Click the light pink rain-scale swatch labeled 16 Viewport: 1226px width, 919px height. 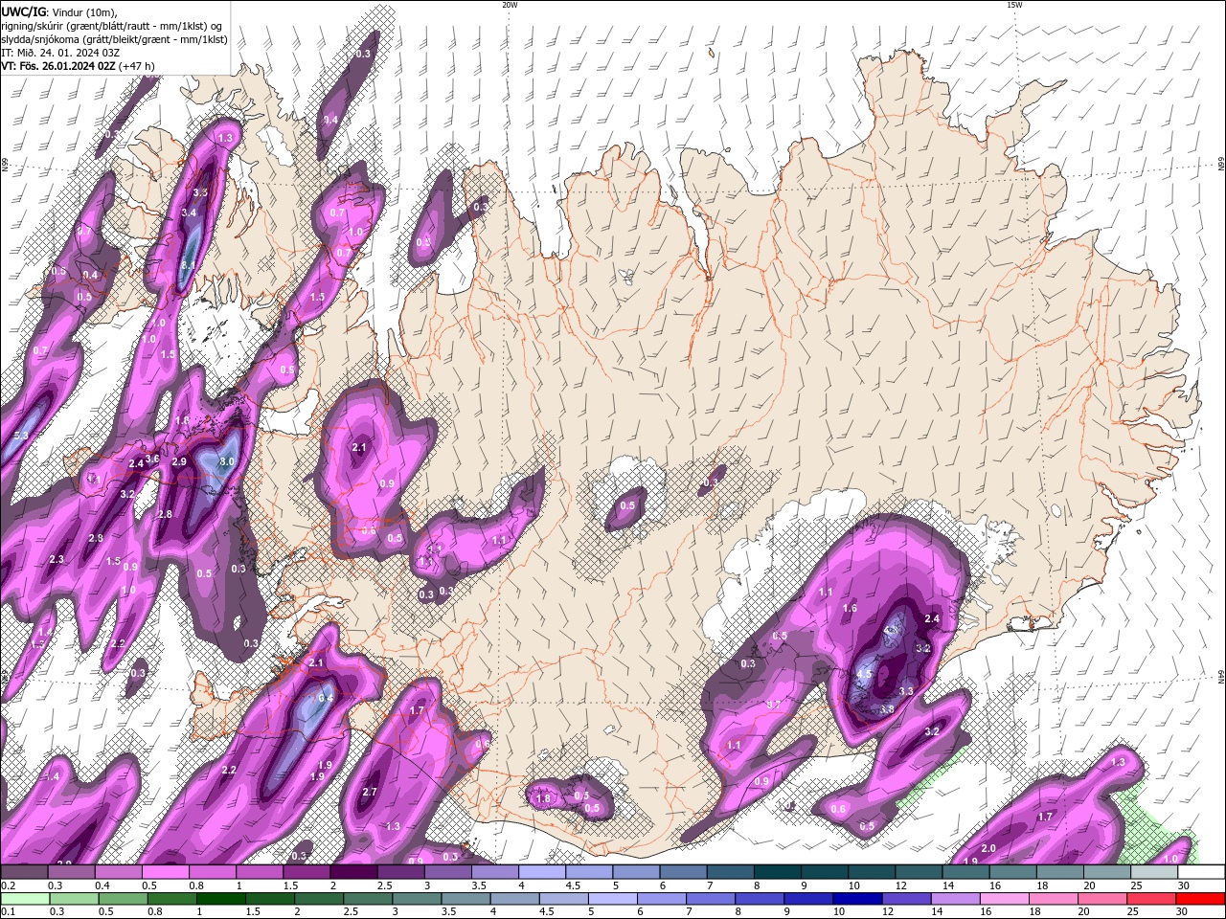tap(1005, 899)
